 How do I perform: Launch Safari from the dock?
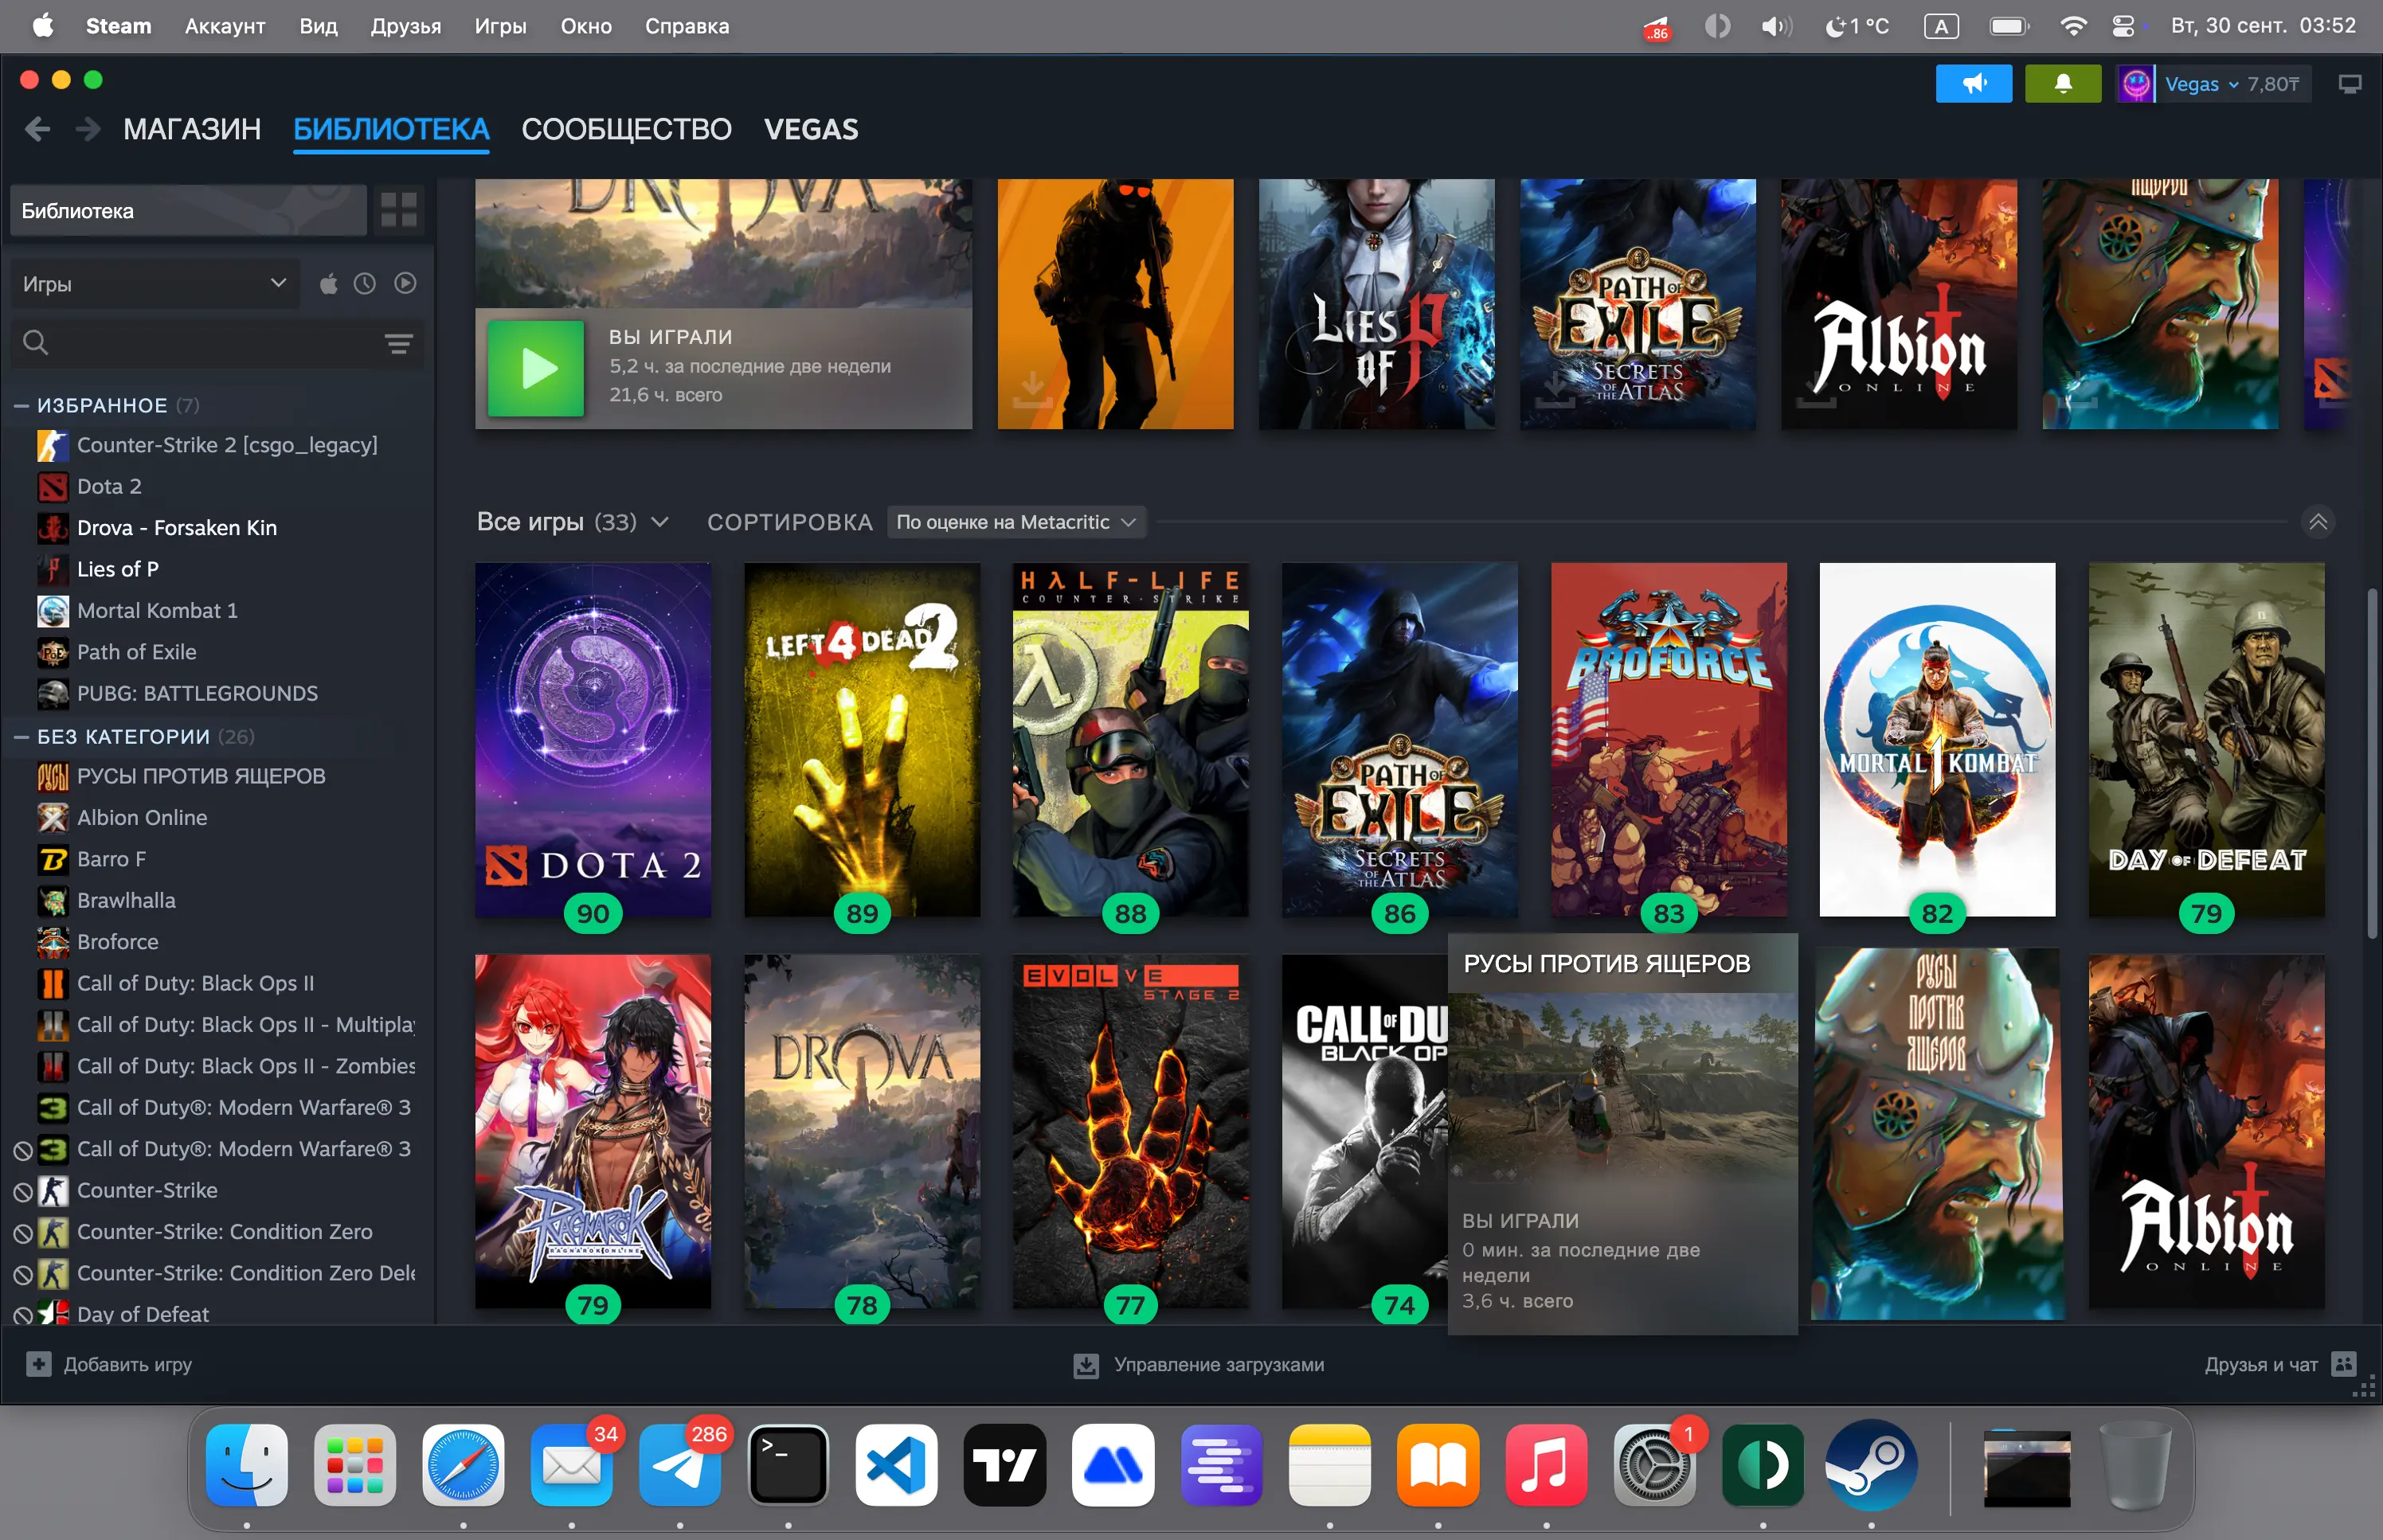pyautogui.click(x=463, y=1465)
